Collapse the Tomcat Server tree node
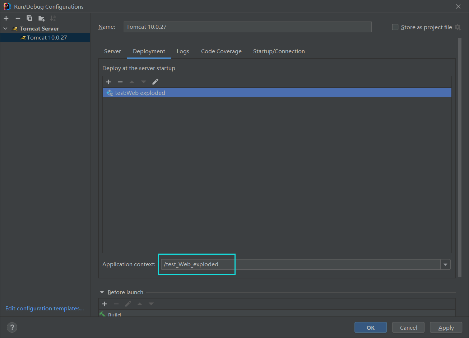 point(5,29)
